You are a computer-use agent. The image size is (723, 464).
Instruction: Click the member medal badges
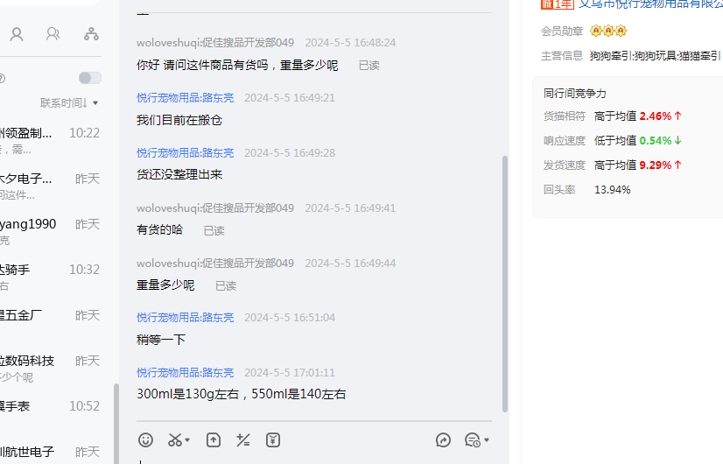click(608, 31)
